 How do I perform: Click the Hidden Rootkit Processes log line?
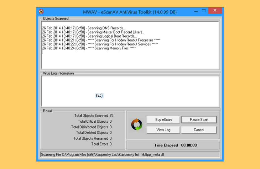(x=101, y=40)
